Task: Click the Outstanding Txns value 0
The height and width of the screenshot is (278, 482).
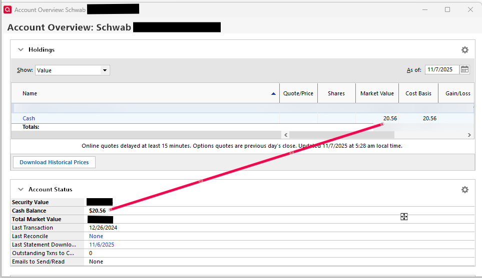Action: (91, 253)
